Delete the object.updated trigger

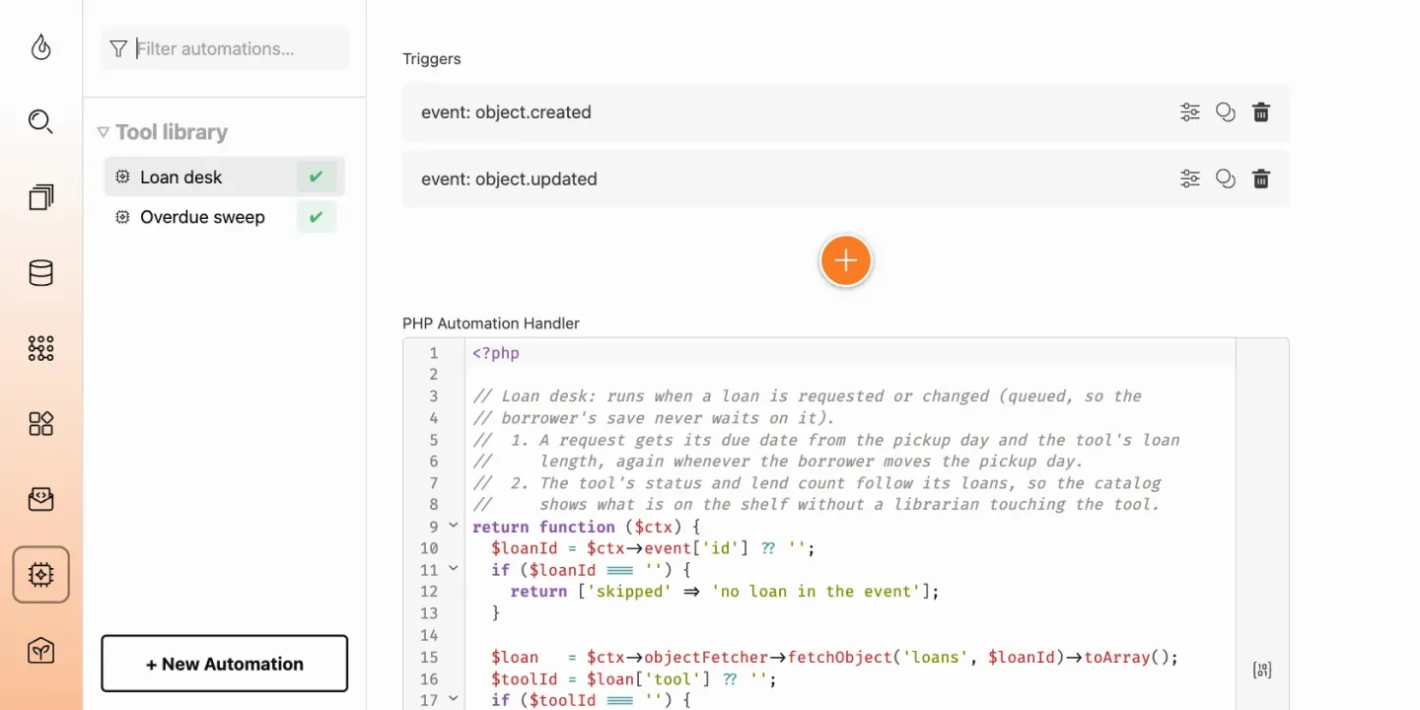tap(1261, 179)
